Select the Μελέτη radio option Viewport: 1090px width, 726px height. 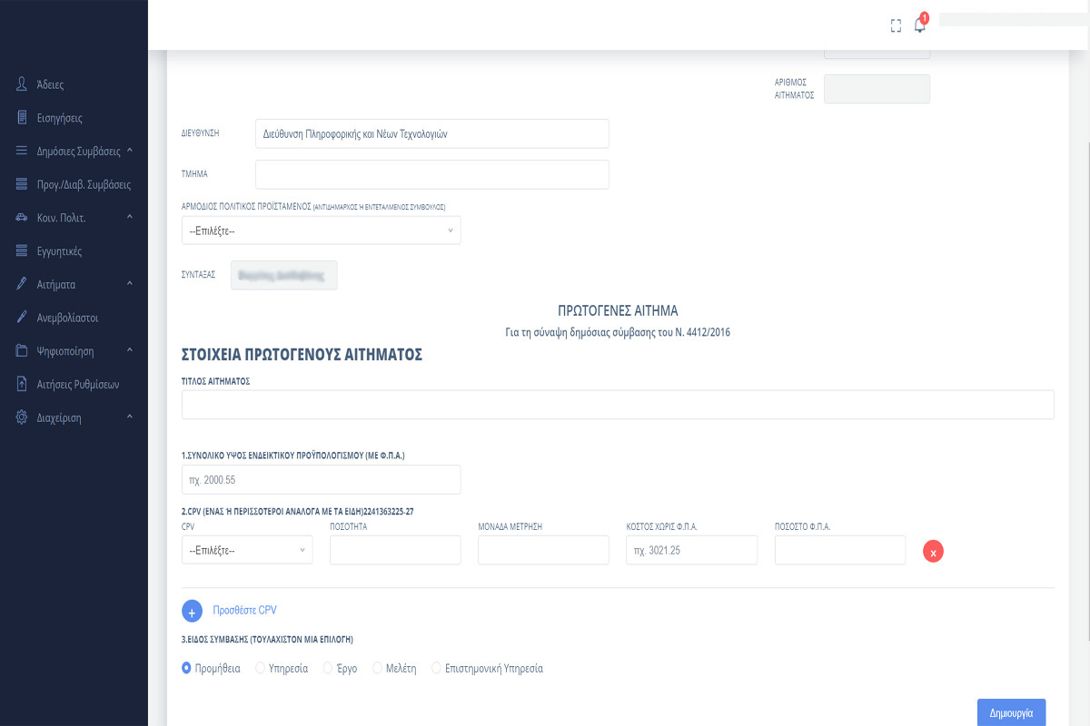click(378, 669)
